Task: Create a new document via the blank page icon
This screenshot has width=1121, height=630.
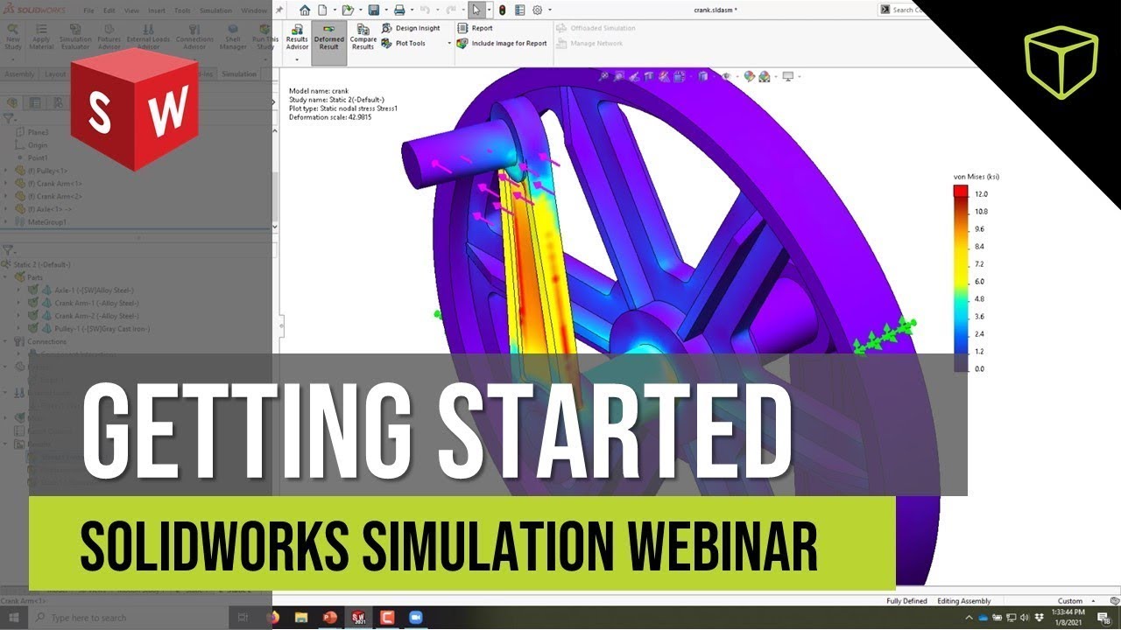Action: pos(323,10)
